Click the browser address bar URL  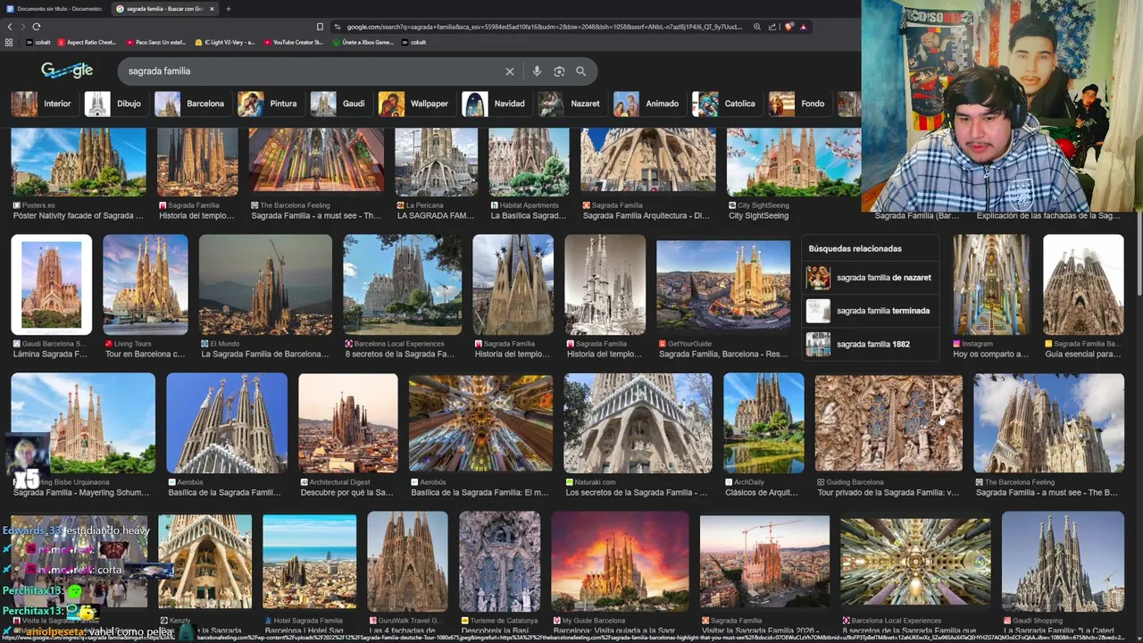click(545, 27)
